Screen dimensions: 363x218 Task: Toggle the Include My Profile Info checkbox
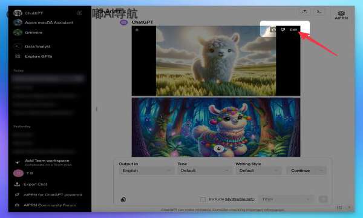(203, 199)
